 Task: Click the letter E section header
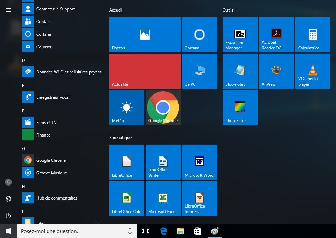point(23,86)
